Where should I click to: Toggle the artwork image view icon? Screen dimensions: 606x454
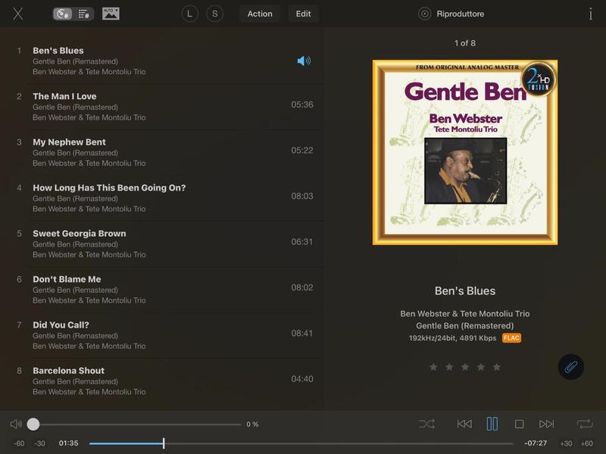tap(111, 14)
